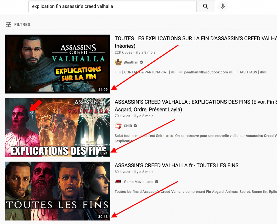Open the 'Explications des fins' video thumbnail
Image resolution: width=277 pixels, height=224 pixels.
click(57, 128)
